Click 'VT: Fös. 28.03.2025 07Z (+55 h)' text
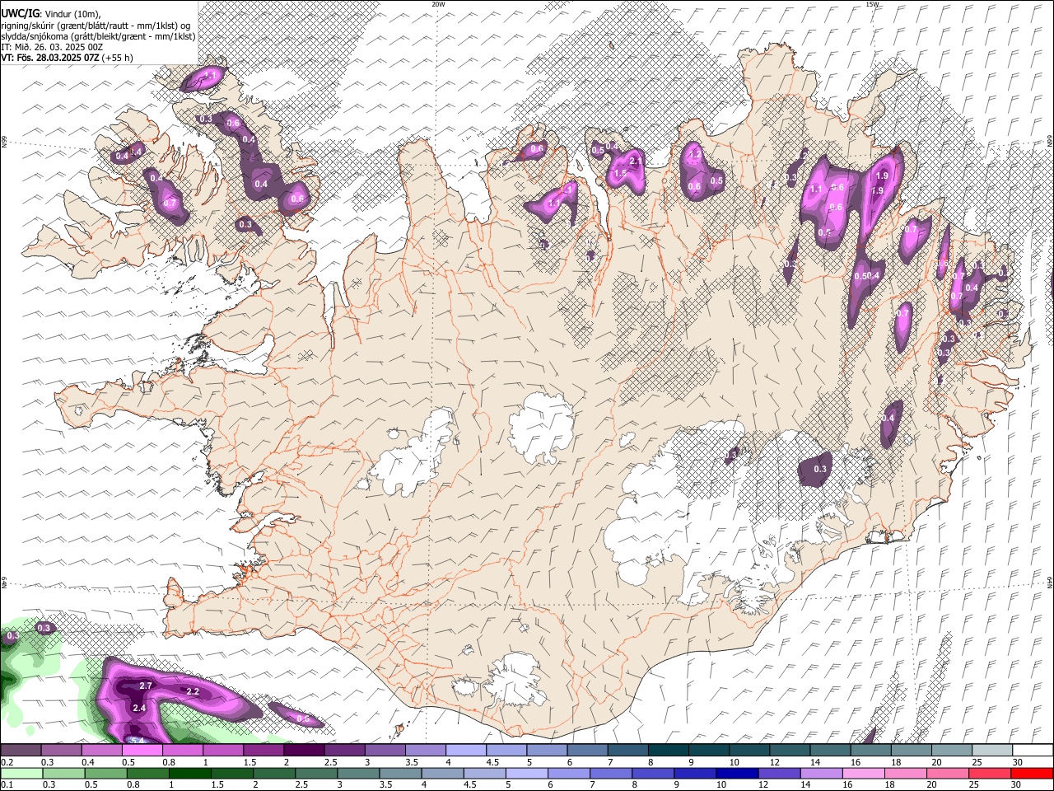 click(x=67, y=58)
